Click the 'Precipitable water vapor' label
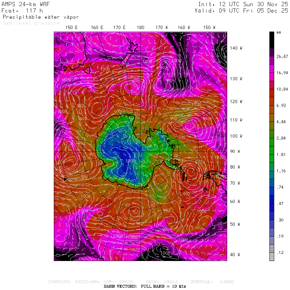This screenshot has height=290, width=290. pos(41,17)
